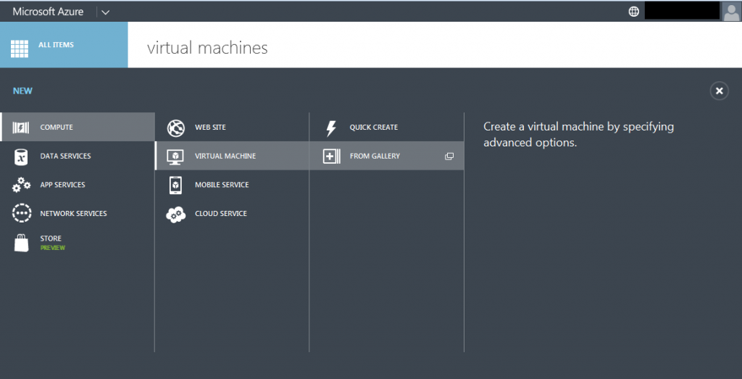Choose the WEB SITE option

(232, 128)
